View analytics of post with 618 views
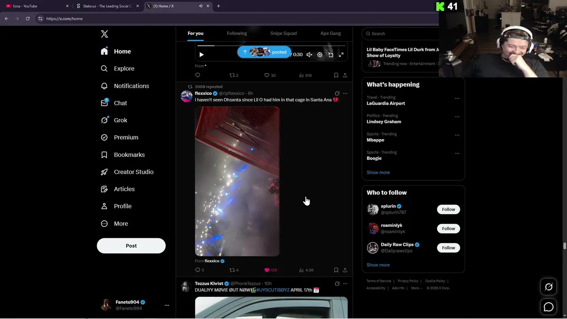Viewport: 567px width, 319px height. point(305,75)
